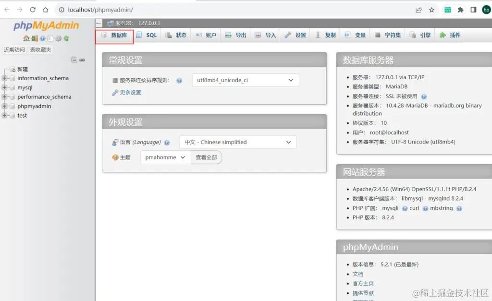492x301 pixels.
Task: Open the 文档 link
Action: [x=357, y=274]
